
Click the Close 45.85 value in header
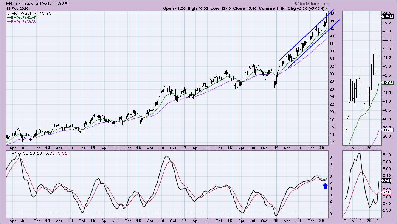245,8
